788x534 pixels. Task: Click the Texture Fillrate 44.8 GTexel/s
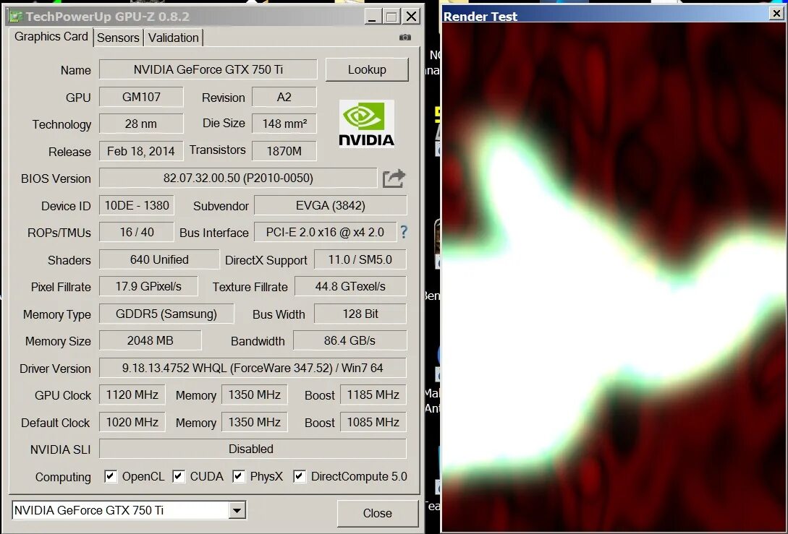350,287
